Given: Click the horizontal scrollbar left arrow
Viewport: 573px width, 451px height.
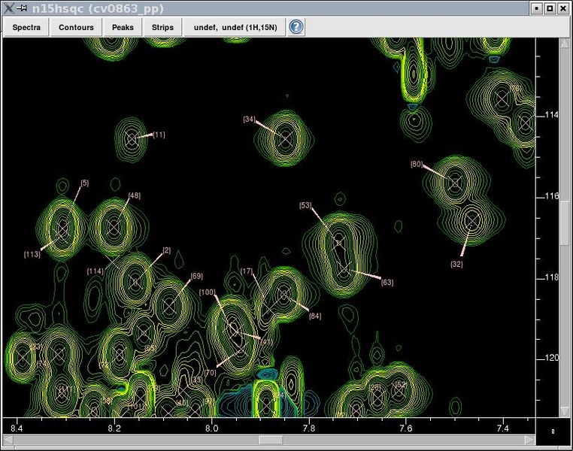Looking at the screenshot, I should 7,441.
